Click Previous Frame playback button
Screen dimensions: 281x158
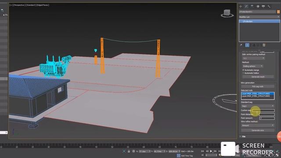(207, 151)
